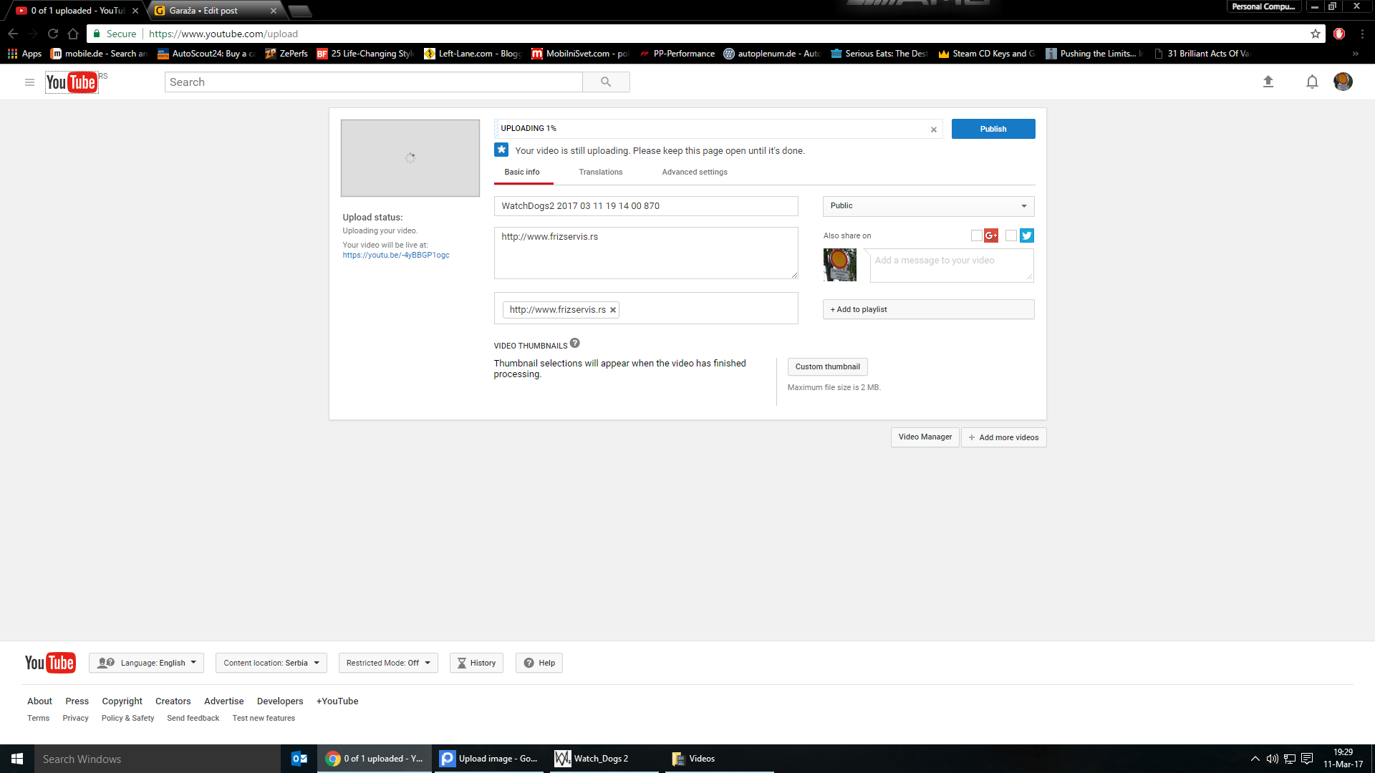Remove the frizservis.rs tag
This screenshot has height=773, width=1375.
[x=613, y=310]
